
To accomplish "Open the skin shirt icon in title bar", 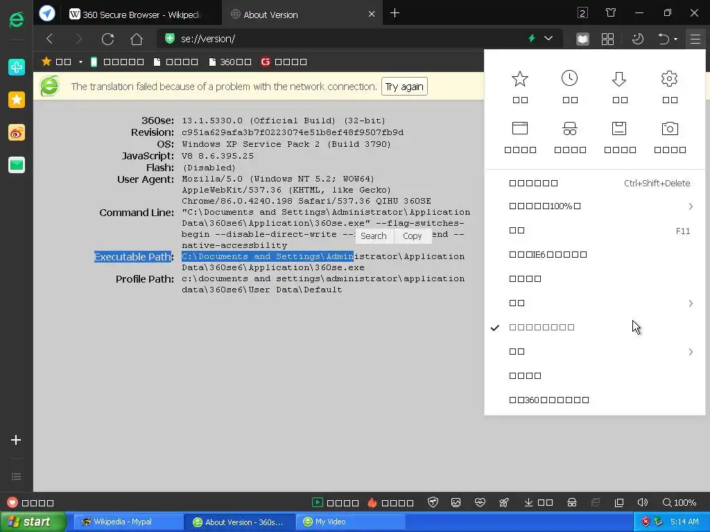I will 611,12.
